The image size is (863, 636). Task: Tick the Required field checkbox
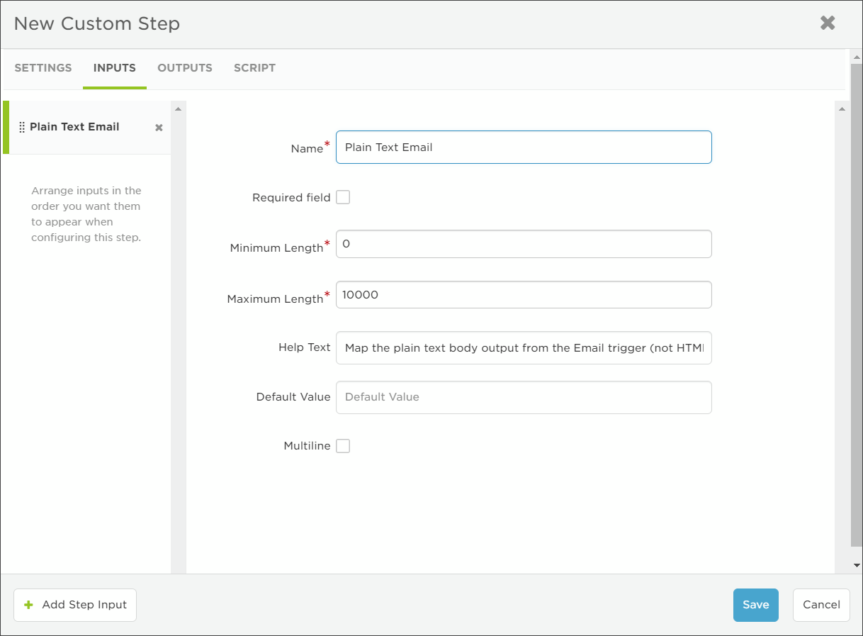point(343,197)
